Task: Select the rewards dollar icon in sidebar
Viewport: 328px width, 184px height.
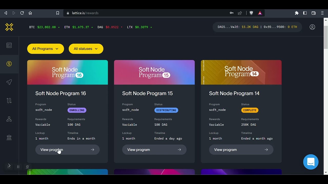Action: pos(9,64)
